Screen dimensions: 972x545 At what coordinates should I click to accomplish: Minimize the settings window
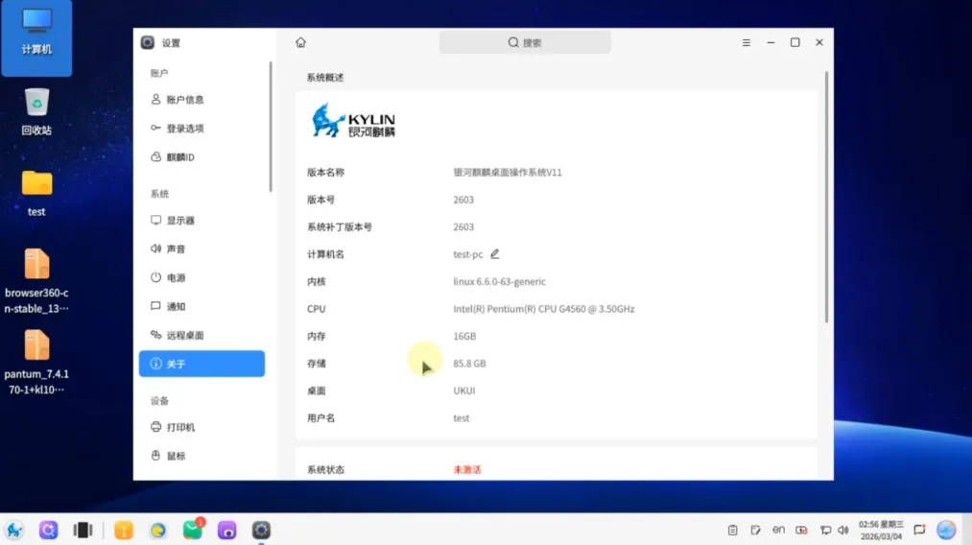point(770,42)
